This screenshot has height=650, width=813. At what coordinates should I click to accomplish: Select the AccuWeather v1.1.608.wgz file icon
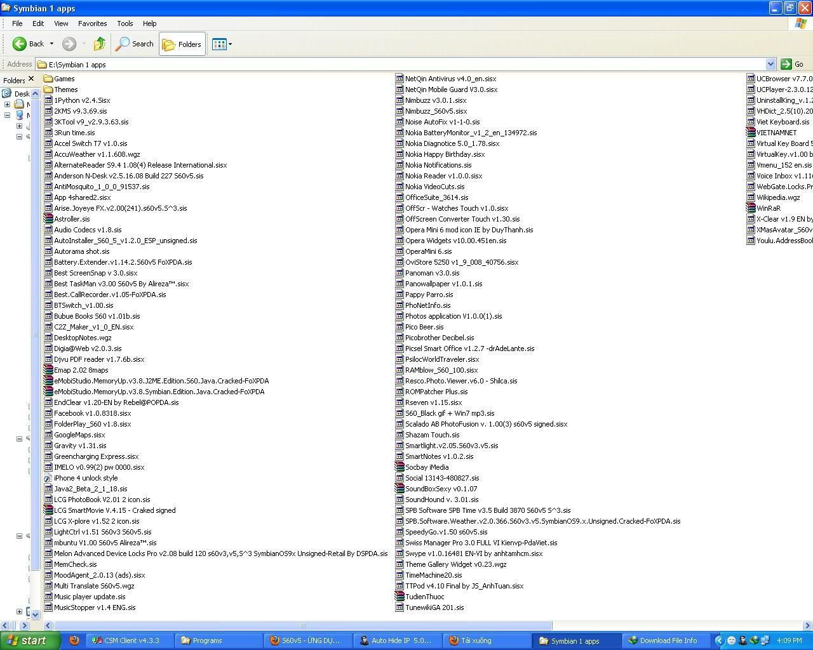[48, 154]
